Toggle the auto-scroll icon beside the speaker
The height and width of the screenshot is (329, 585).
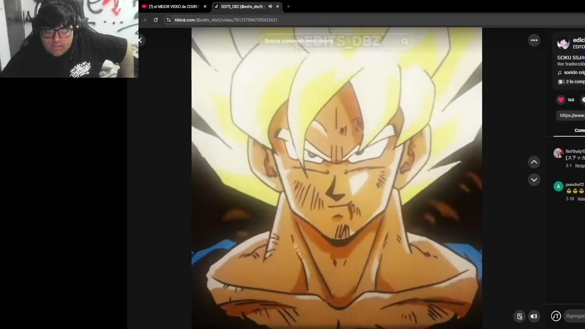coord(520,316)
